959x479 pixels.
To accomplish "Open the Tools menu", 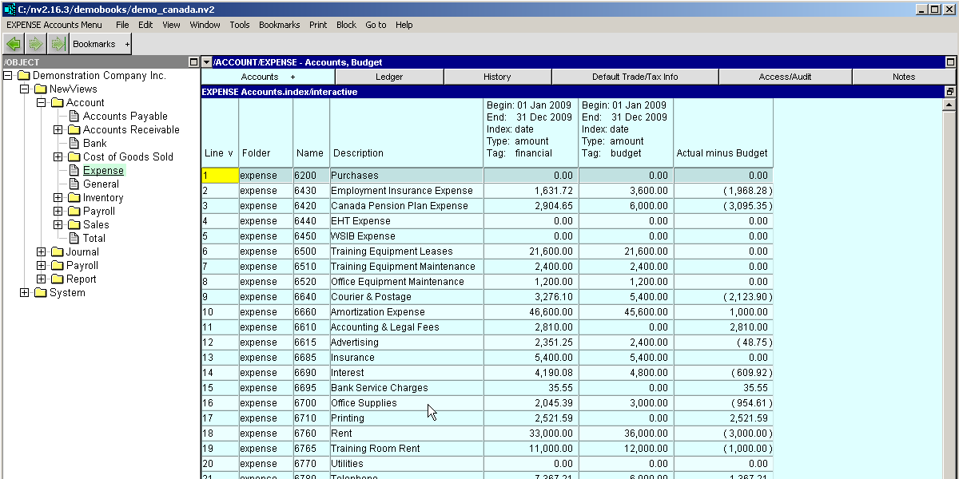I will click(239, 25).
